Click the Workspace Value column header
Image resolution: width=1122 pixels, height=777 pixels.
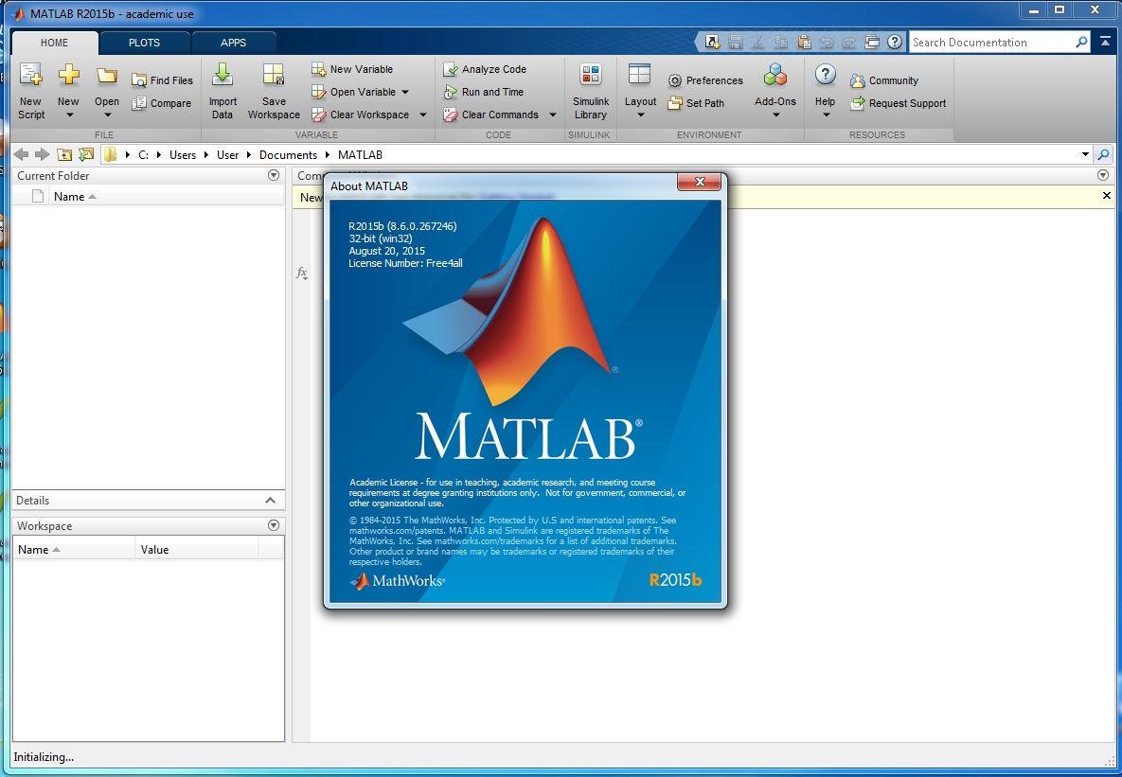197,550
